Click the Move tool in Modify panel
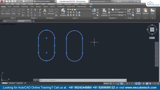160x90 pixels. [x=28, y=9]
